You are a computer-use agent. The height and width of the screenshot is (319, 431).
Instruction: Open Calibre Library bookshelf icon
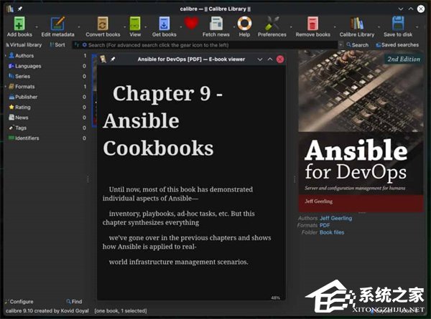pos(357,24)
